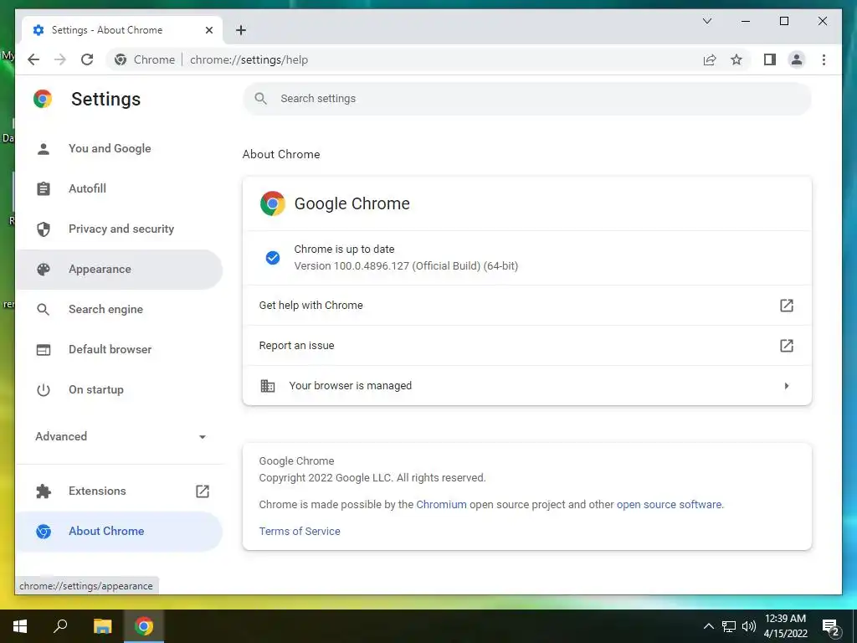Click the Chrome logo beside Settings title
The height and width of the screenshot is (643, 857).
[x=43, y=99]
